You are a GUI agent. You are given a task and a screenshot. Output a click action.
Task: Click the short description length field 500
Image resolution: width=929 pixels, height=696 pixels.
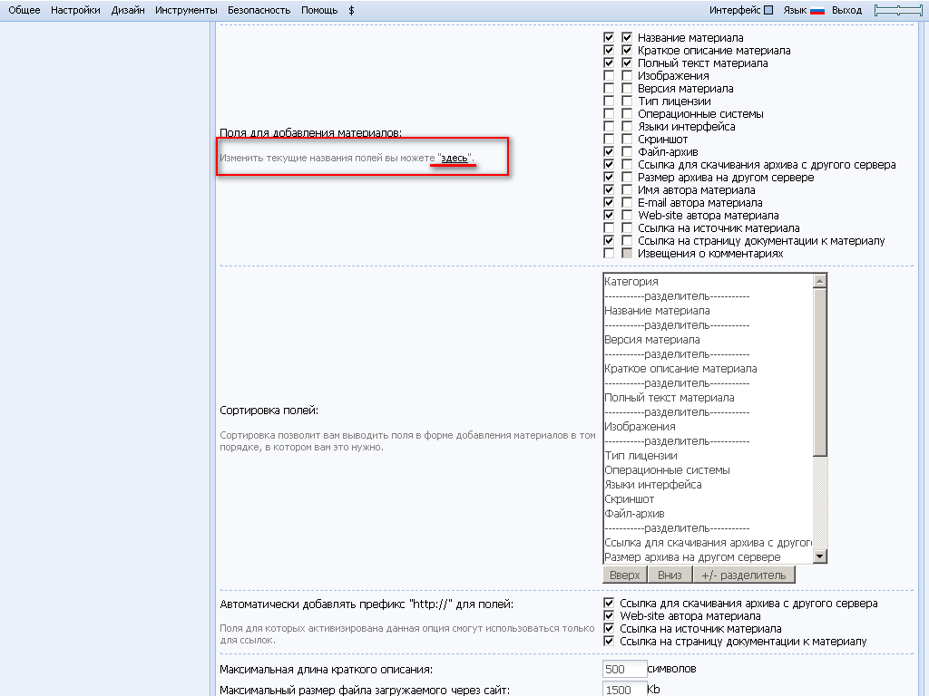pos(624,669)
